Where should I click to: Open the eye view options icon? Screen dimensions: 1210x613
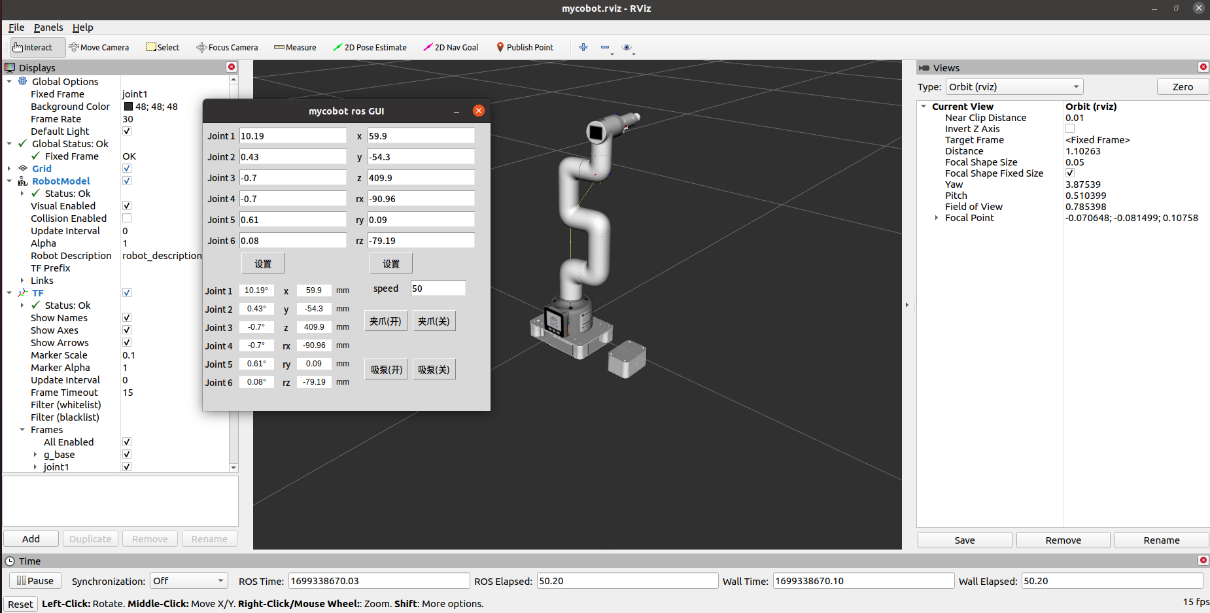627,47
